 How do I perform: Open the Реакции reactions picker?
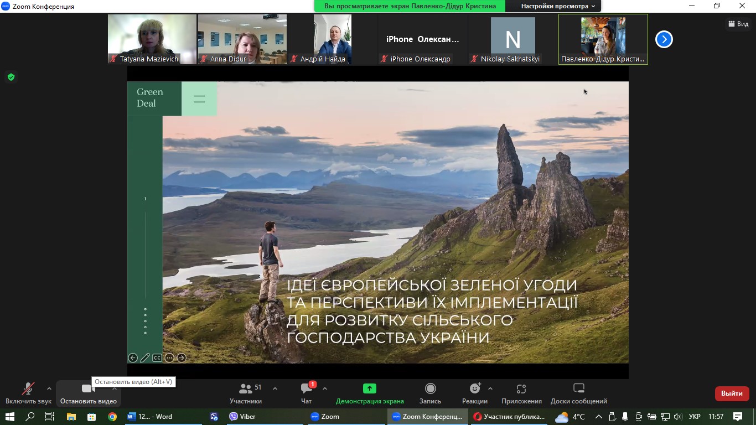coord(474,393)
